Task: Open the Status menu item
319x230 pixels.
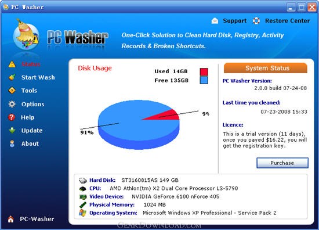Action: [31, 64]
